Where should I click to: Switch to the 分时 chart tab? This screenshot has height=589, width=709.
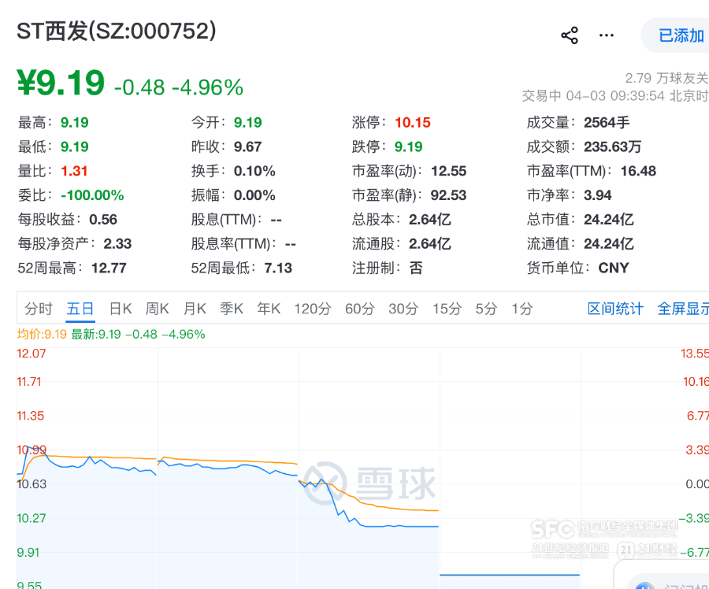[39, 309]
